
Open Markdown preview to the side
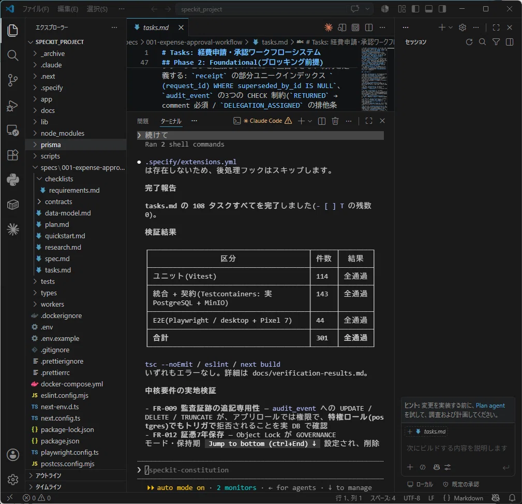(342, 27)
